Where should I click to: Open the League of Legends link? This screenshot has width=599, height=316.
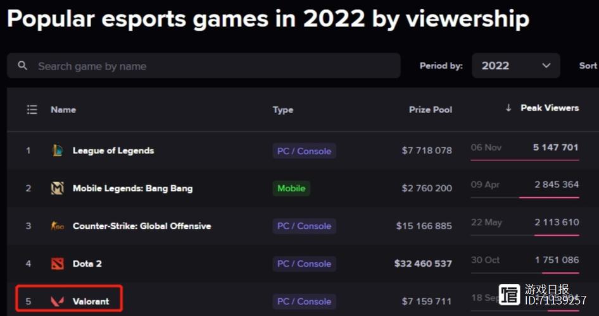click(113, 150)
